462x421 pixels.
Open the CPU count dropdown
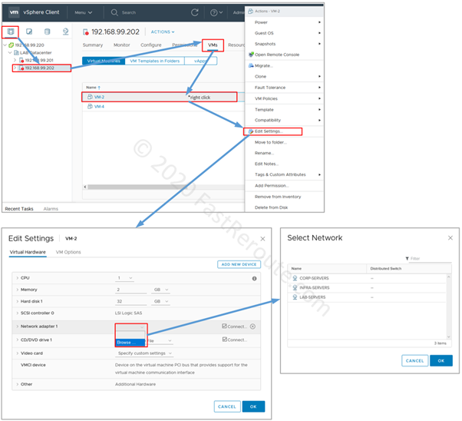coord(124,278)
